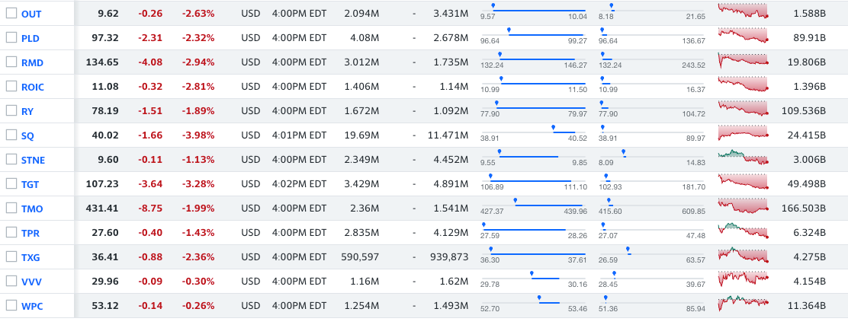Select the RMD row checkbox

11,62
